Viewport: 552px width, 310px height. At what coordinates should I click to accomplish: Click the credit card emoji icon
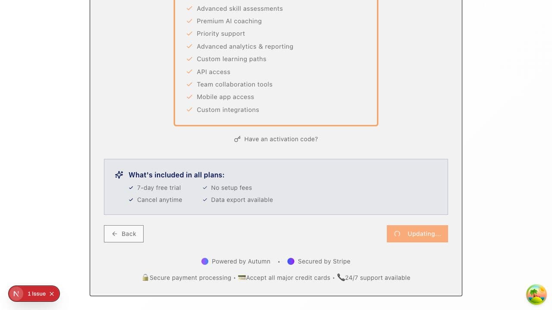[242, 278]
